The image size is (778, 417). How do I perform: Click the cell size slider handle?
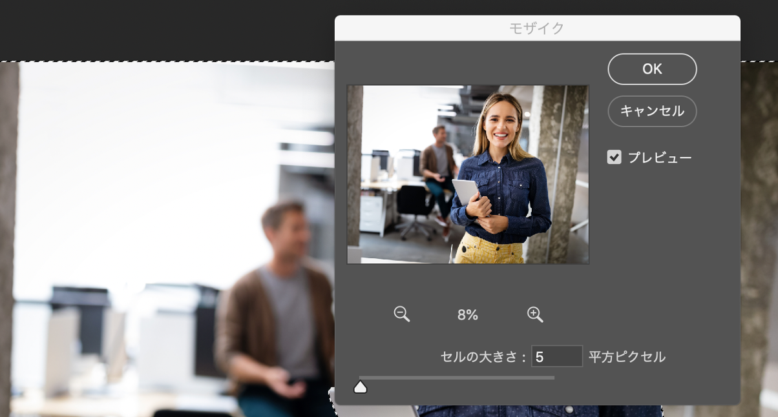pos(361,387)
